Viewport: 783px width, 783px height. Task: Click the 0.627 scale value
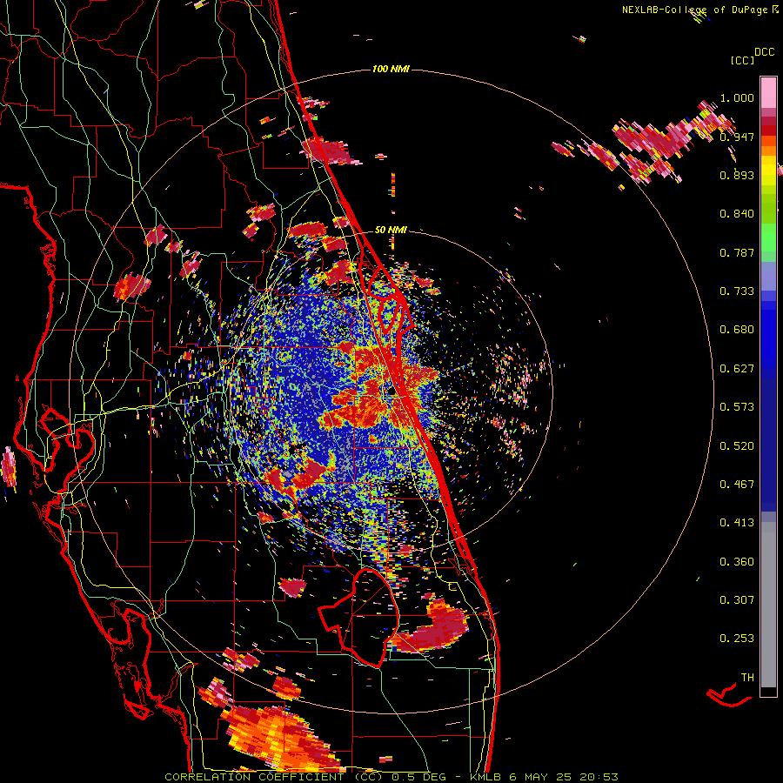coord(737,369)
